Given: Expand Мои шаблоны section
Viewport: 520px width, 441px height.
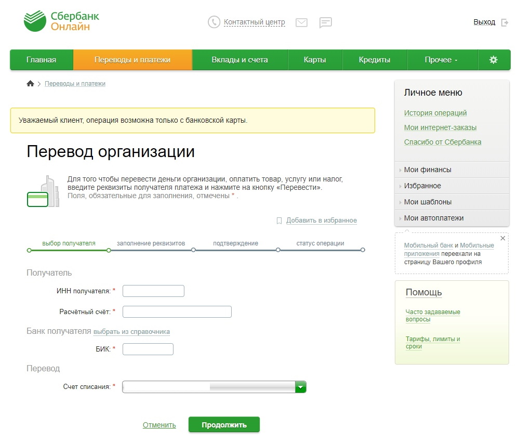Looking at the screenshot, I should (x=428, y=202).
